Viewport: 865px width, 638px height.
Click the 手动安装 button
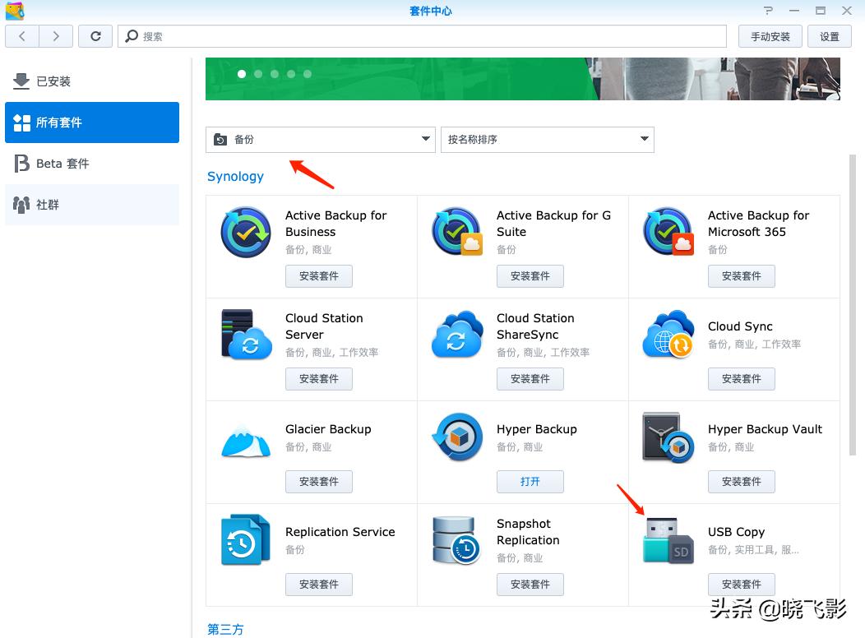click(x=770, y=36)
